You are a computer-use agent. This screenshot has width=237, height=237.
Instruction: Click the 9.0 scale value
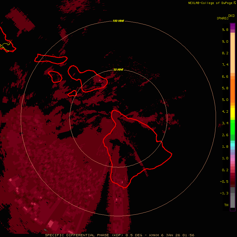point(225,41)
